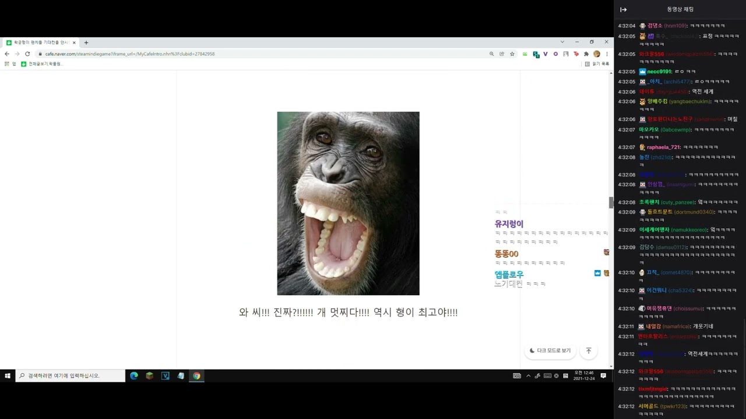
Task: Collapse the 동영상 채팅 panel with arrow icon
Action: click(623, 9)
